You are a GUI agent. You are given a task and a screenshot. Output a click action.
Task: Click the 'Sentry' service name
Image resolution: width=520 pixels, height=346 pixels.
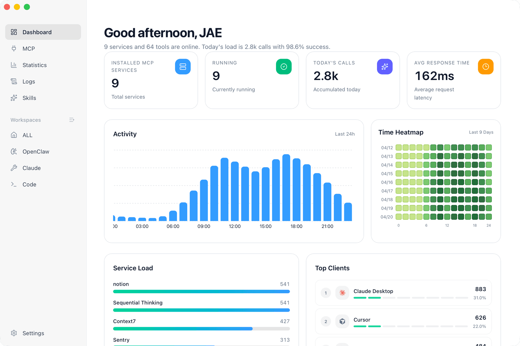pyautogui.click(x=121, y=340)
